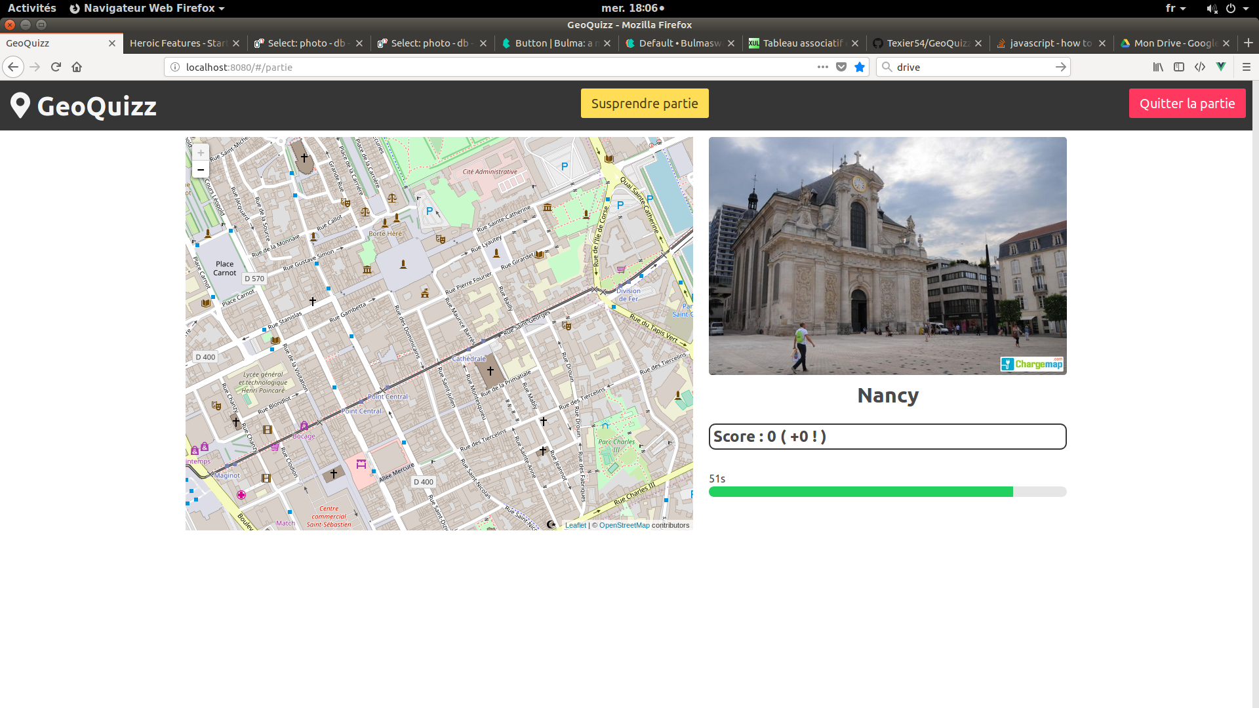Open the OpenStreetMap attribution link
This screenshot has height=708, width=1259.
[x=624, y=525]
